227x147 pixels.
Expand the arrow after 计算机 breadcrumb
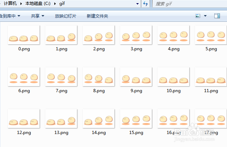pyautogui.click(x=21, y=4)
